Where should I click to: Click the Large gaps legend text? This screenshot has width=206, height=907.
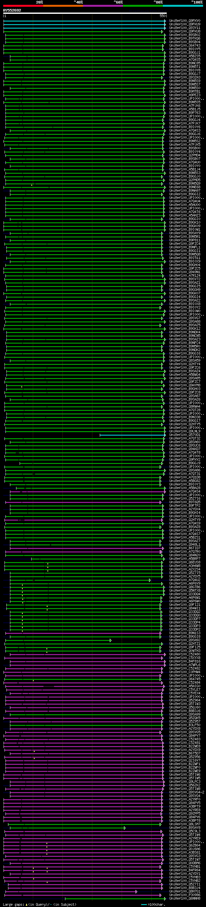40,904
